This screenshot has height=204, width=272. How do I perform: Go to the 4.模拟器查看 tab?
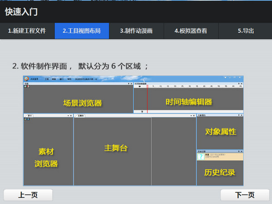191,31
